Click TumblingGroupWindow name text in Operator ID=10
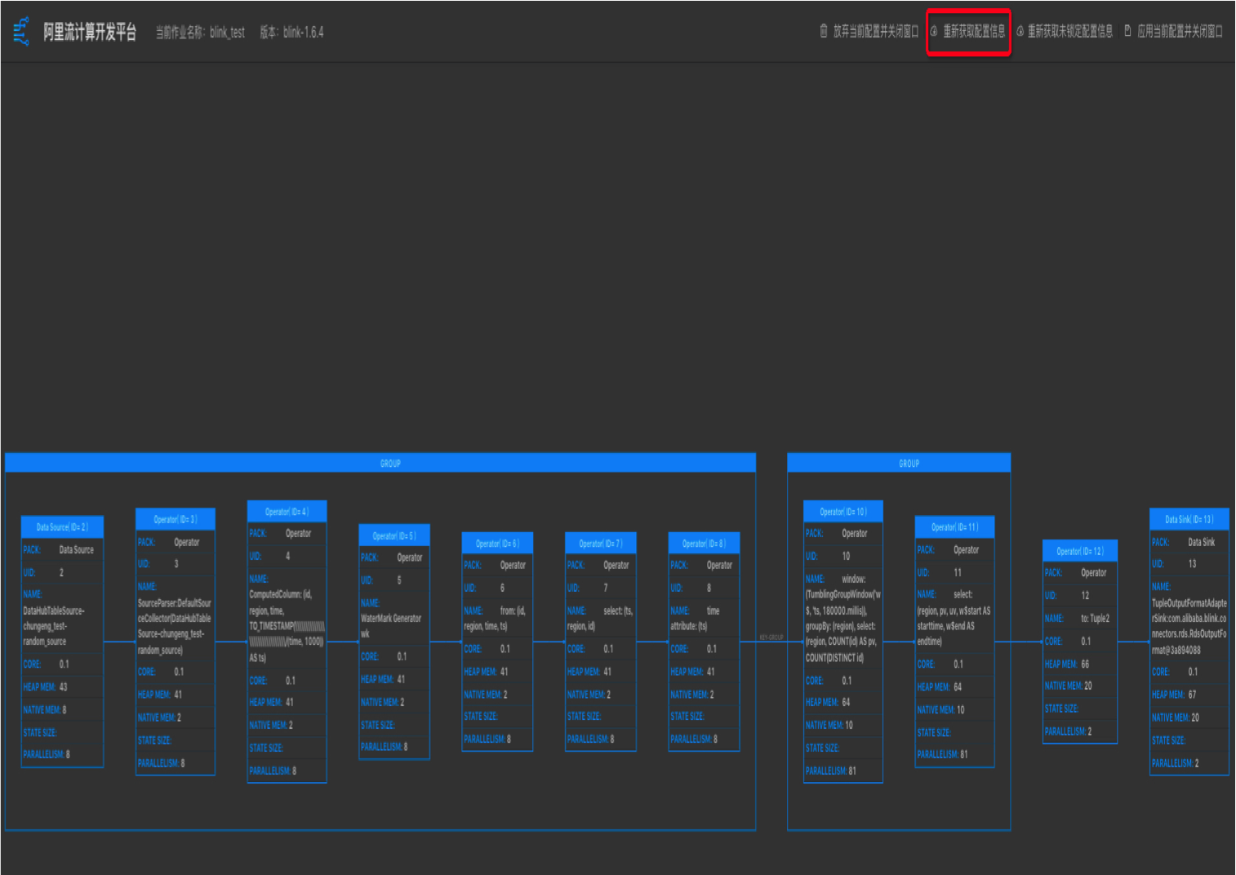Image resolution: width=1236 pixels, height=875 pixels. pyautogui.click(x=843, y=618)
